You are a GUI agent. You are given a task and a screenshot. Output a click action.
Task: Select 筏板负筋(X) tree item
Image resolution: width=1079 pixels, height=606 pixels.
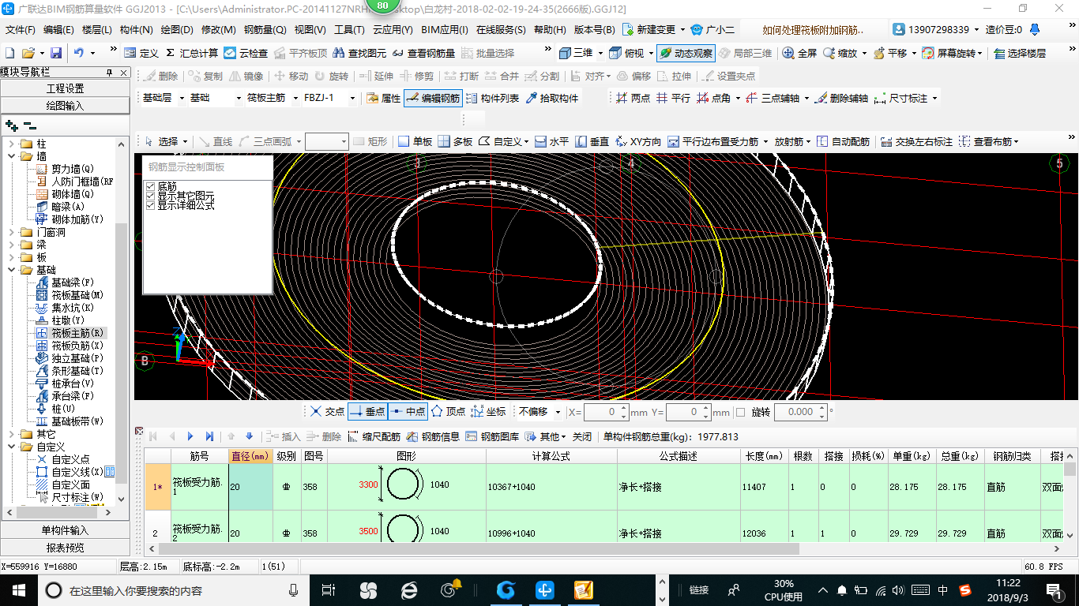coord(77,346)
